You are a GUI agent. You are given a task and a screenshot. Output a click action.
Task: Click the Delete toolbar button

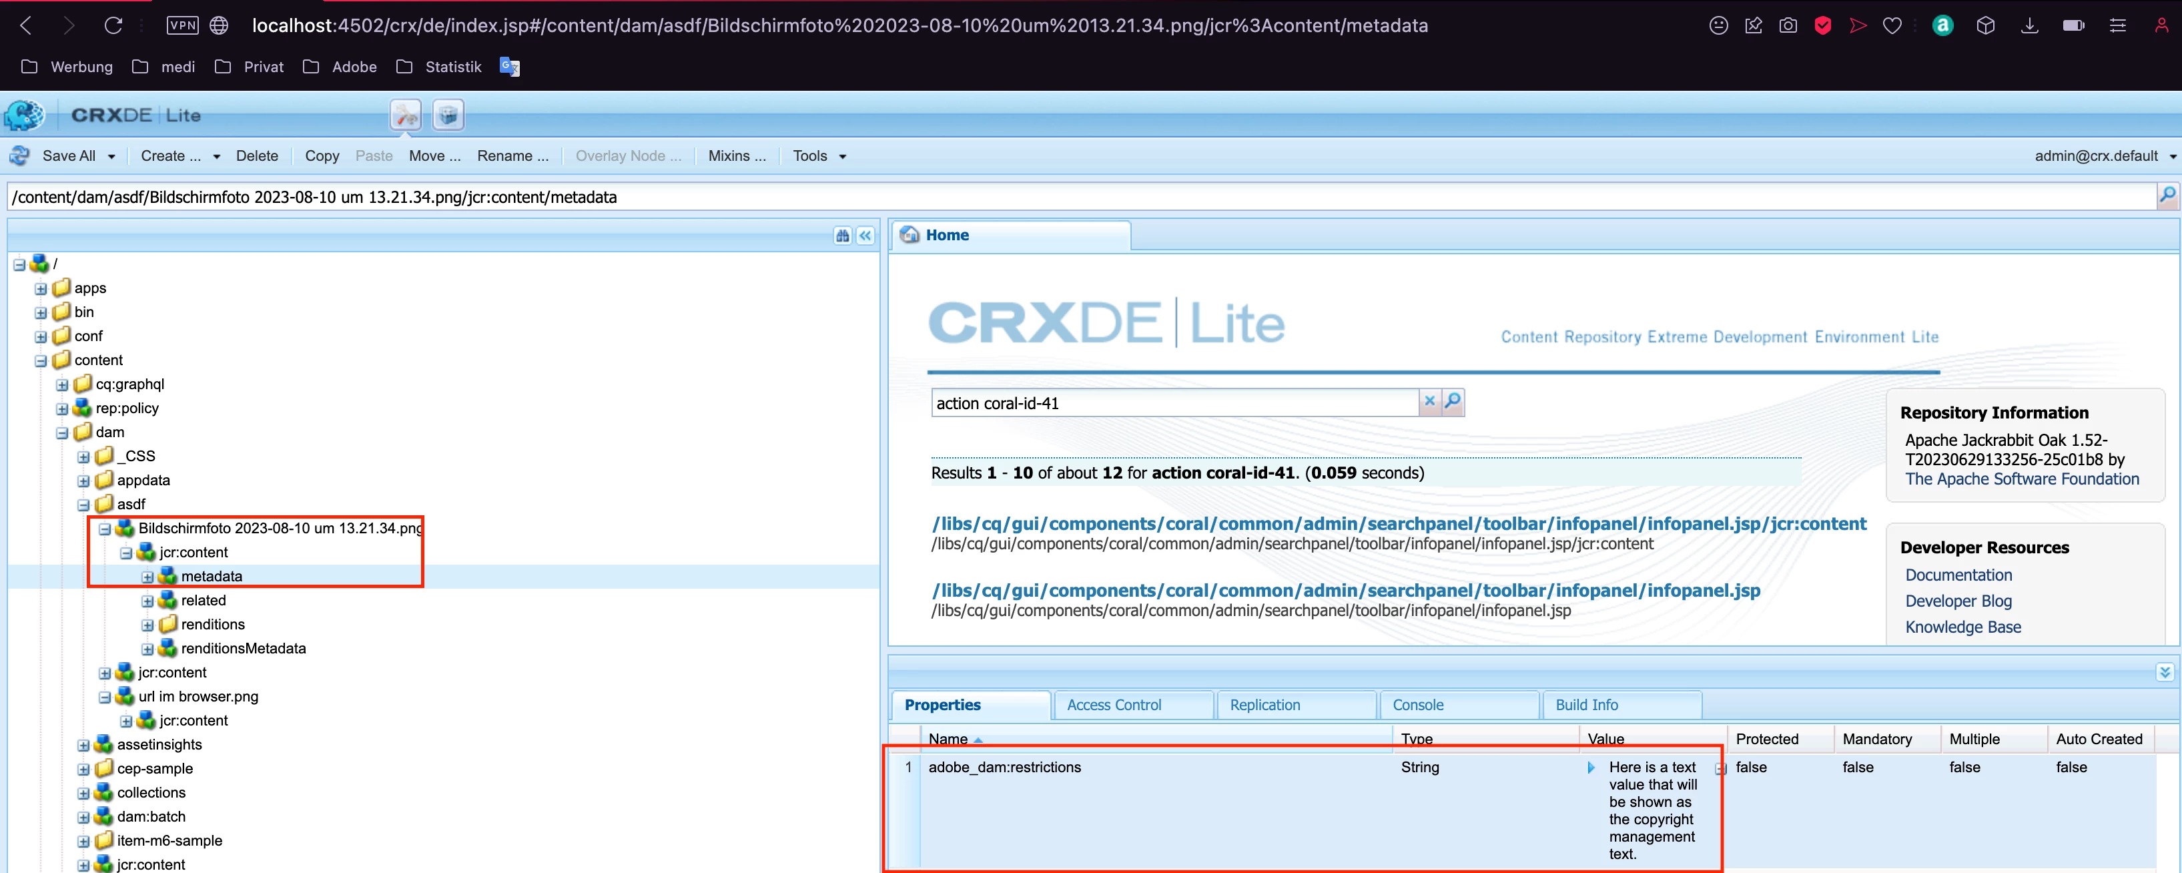point(257,156)
